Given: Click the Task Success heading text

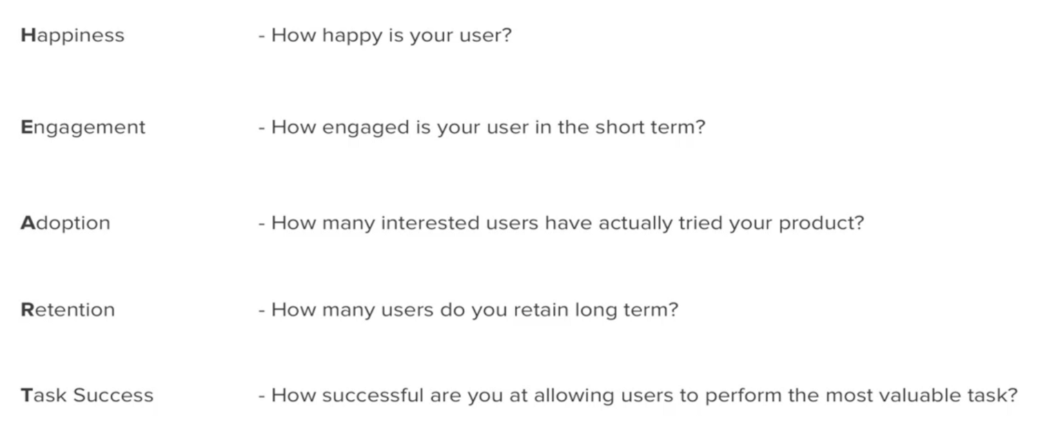Looking at the screenshot, I should pyautogui.click(x=87, y=395).
